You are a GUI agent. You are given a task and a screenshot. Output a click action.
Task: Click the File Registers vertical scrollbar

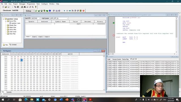point(104,72)
